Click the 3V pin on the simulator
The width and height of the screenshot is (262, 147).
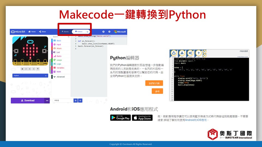point(38,62)
